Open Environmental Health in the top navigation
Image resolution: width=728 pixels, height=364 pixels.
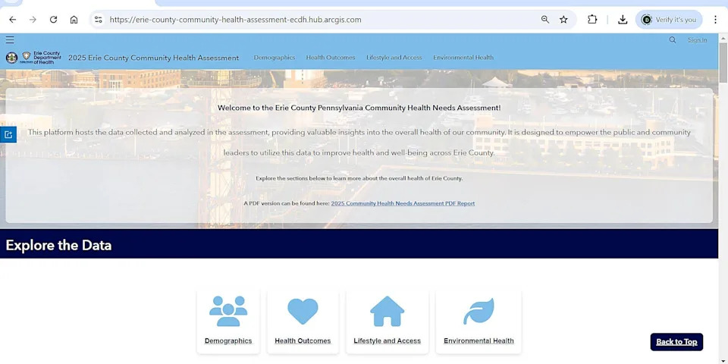[x=463, y=58]
